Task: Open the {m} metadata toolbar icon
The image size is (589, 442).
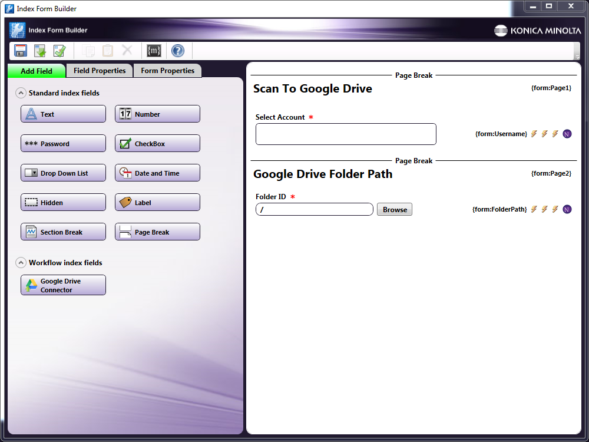Action: 154,51
